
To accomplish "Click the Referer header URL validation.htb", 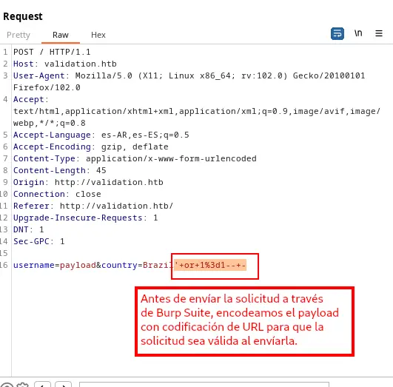I will click(116, 206).
